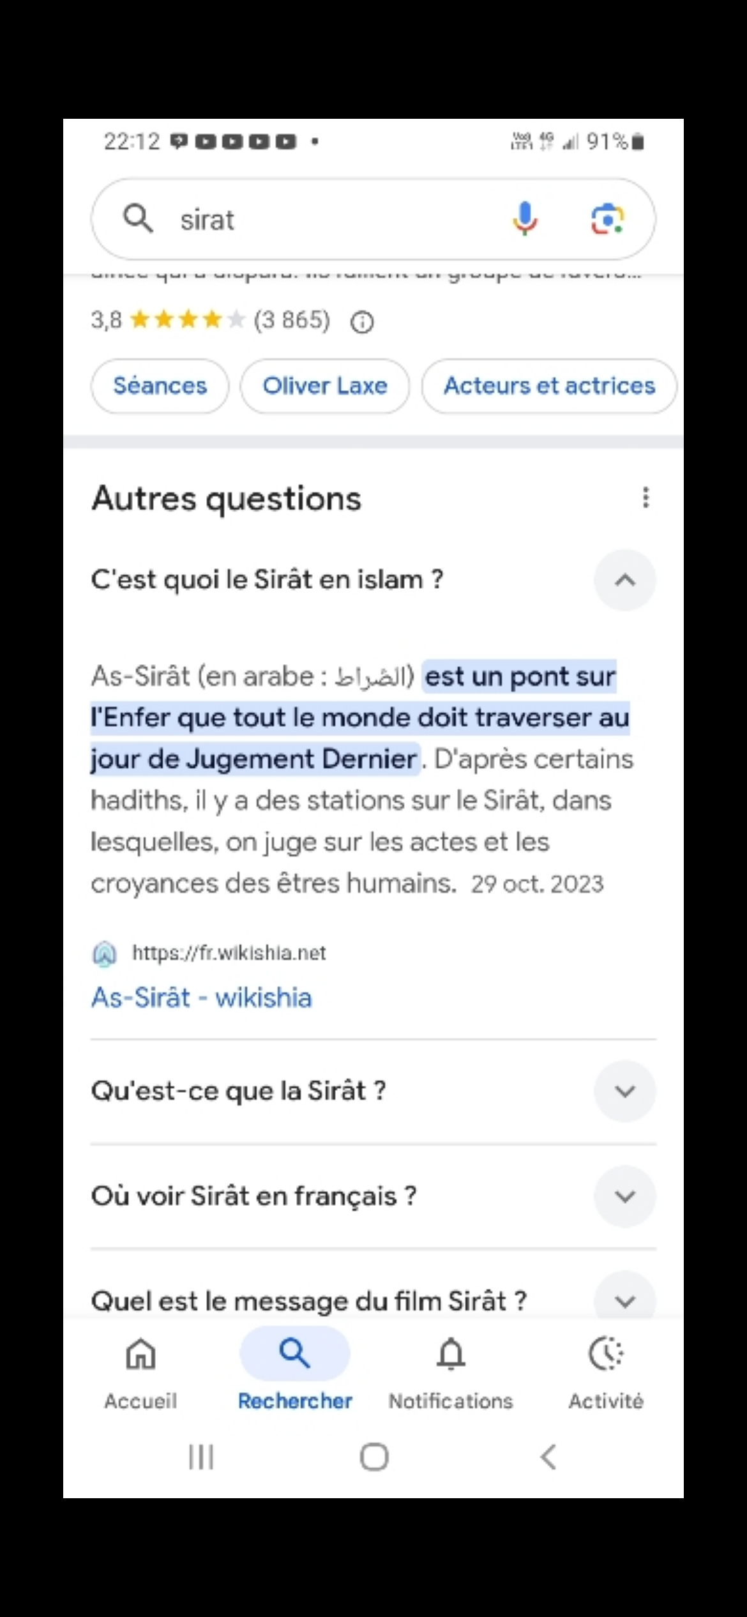Viewport: 747px width, 1617px height.
Task: Expand "Qu'est-ce que la Sirât ?" question
Action: coord(624,1091)
